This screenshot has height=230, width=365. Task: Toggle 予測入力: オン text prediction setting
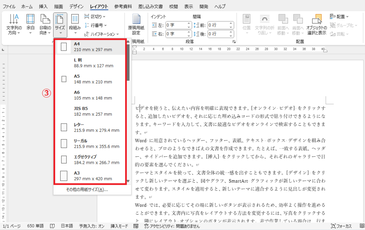point(92,226)
